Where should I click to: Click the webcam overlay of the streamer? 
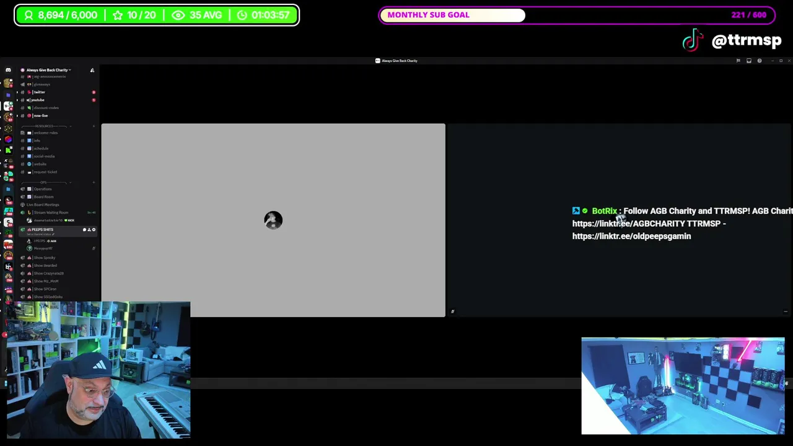click(99, 370)
